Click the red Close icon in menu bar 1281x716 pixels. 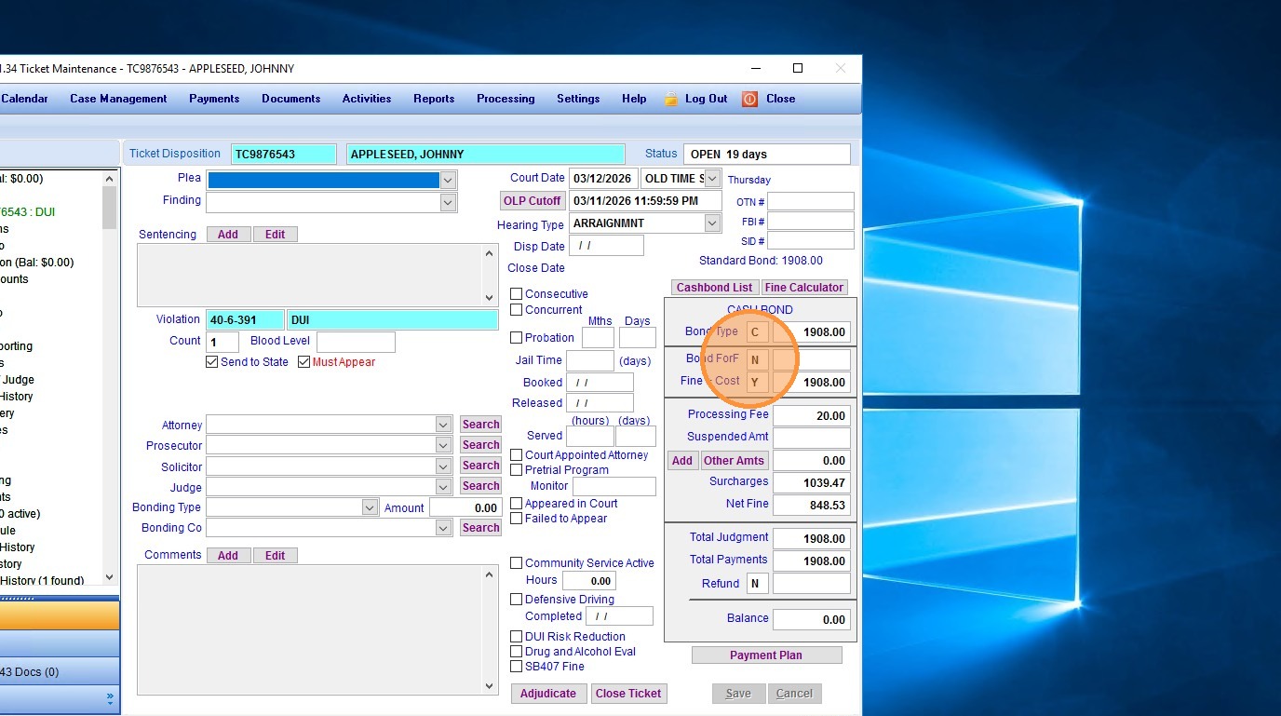coord(749,99)
